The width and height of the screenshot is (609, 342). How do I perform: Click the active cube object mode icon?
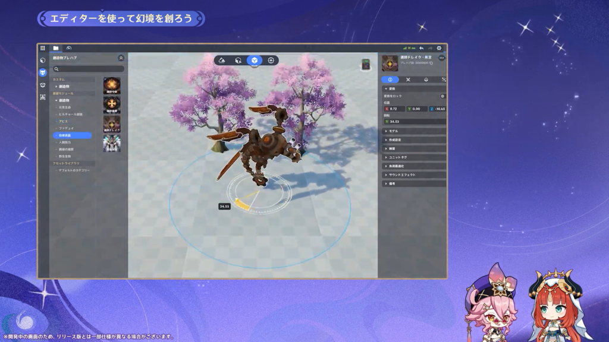click(x=255, y=61)
